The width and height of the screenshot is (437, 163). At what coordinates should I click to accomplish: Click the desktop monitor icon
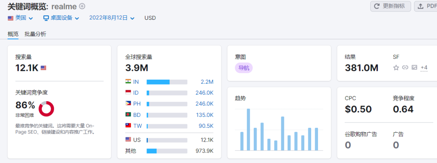(46, 18)
